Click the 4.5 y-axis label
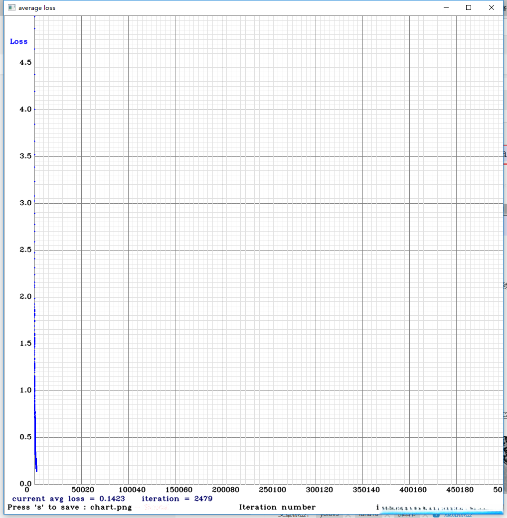This screenshot has width=507, height=518. tap(25, 62)
